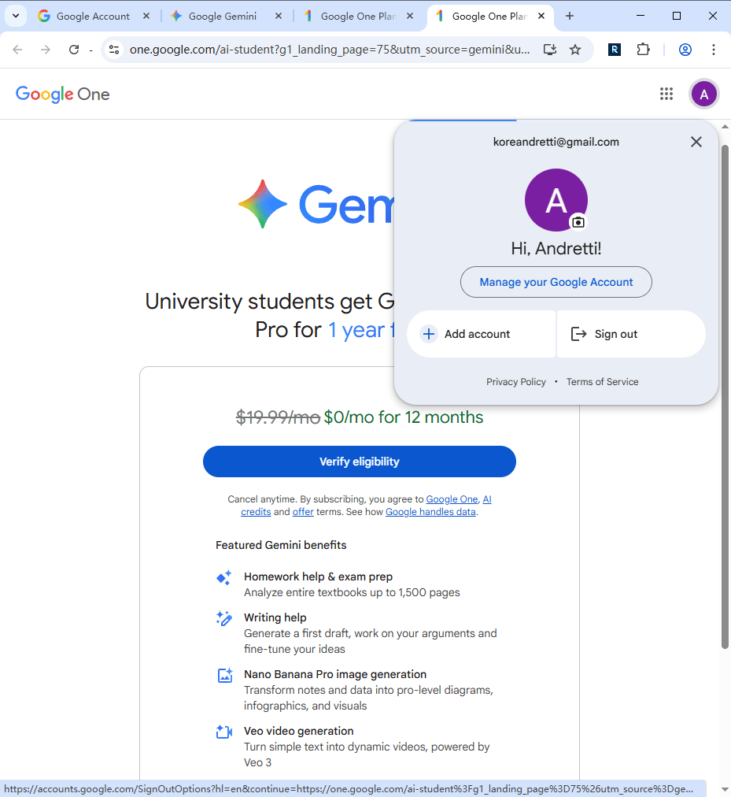This screenshot has height=797, width=731.
Task: Open Chrome three-dot menu
Action: point(713,50)
